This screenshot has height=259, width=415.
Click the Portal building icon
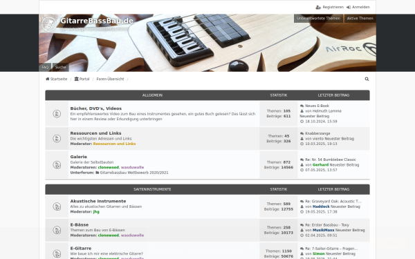(77, 79)
